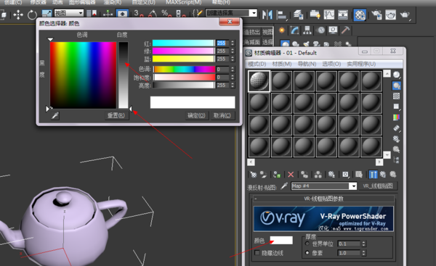Click the 红 red channel slider

(x=183, y=43)
